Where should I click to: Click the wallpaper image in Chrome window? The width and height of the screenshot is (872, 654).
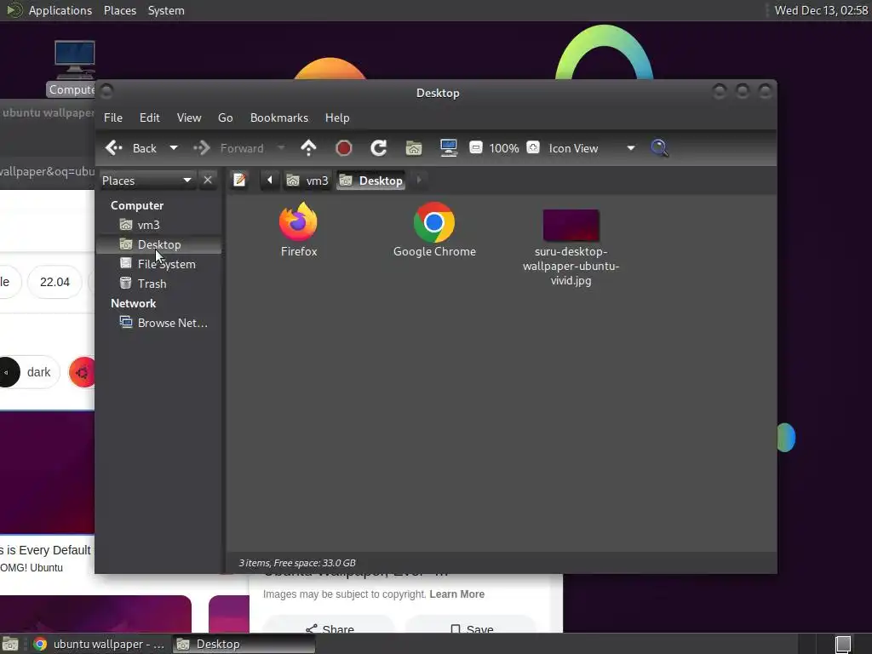pyautogui.click(x=48, y=473)
